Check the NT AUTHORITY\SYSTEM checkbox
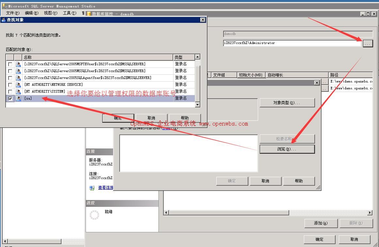This screenshot has height=247, width=379. coord(10,92)
